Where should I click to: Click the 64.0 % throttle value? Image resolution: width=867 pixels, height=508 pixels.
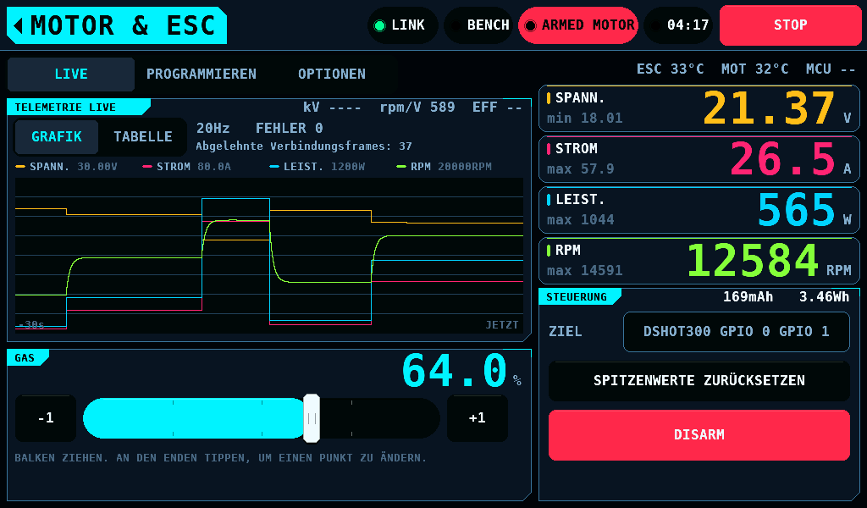[461, 370]
